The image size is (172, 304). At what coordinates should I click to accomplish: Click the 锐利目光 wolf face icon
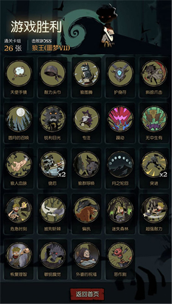click(53, 119)
